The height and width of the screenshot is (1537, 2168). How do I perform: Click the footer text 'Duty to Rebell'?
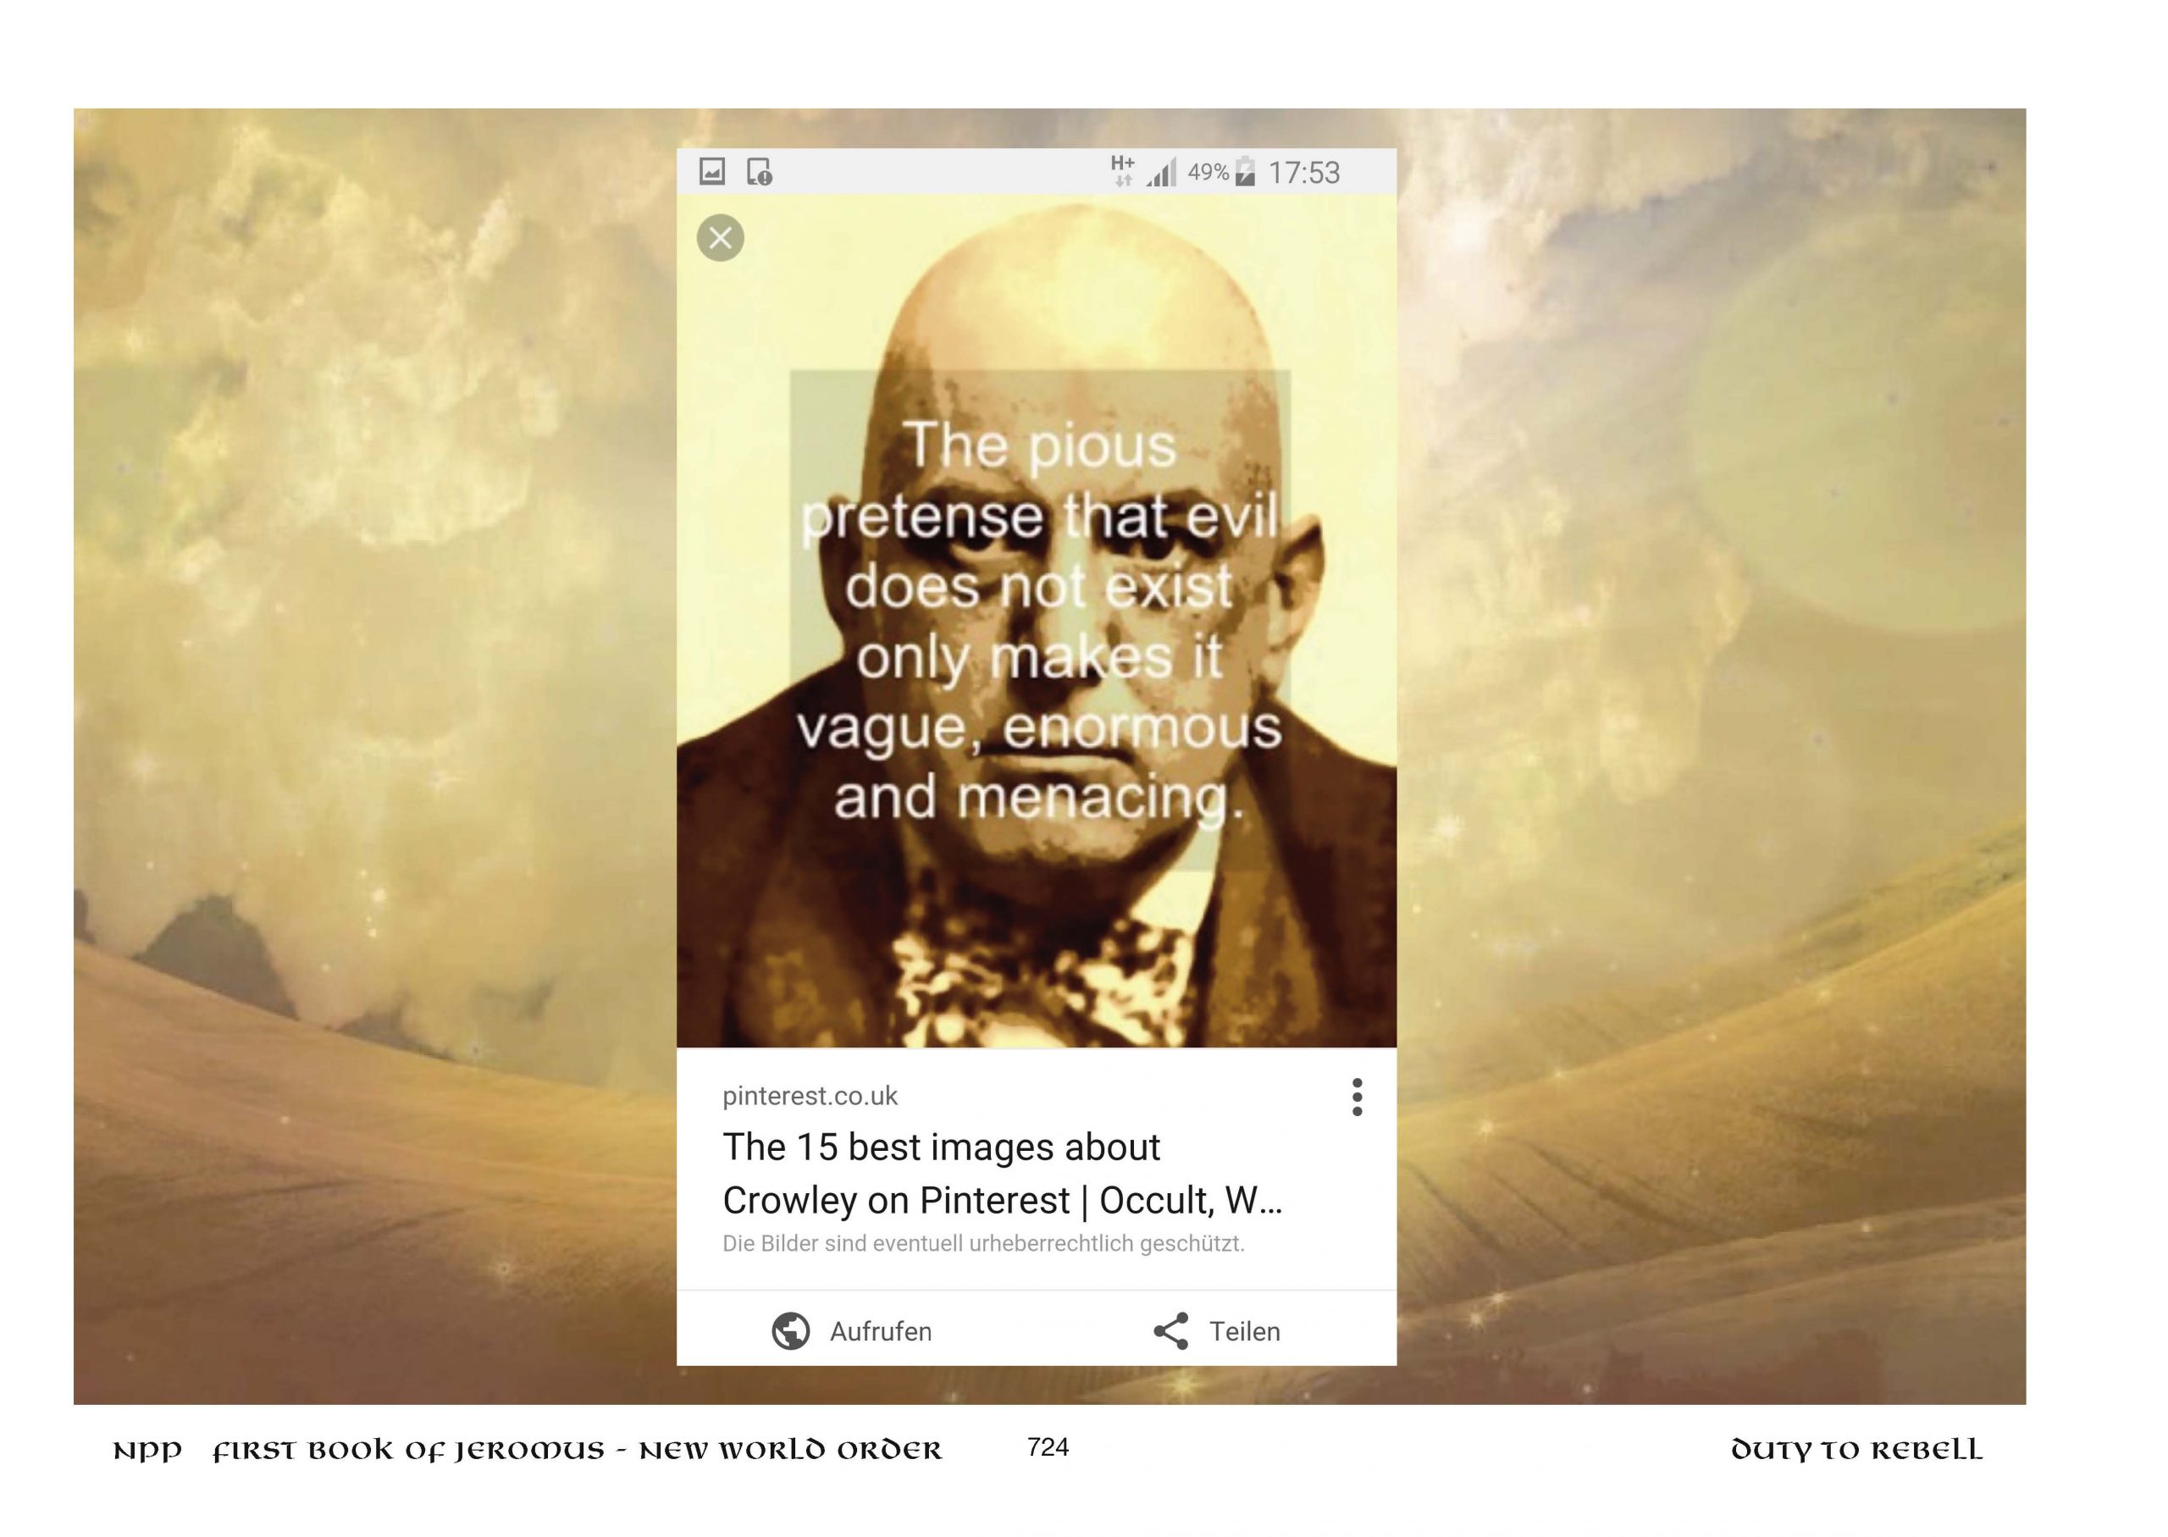click(x=1856, y=1450)
